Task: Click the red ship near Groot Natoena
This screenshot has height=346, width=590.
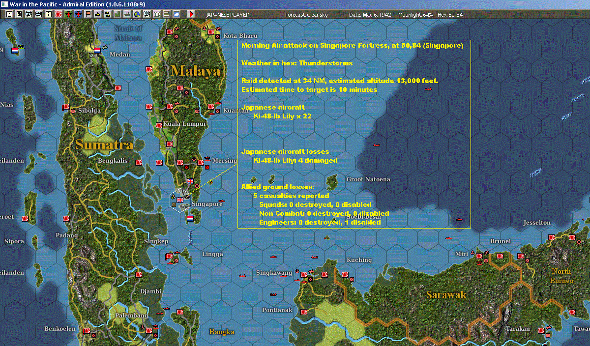Action: click(x=377, y=145)
